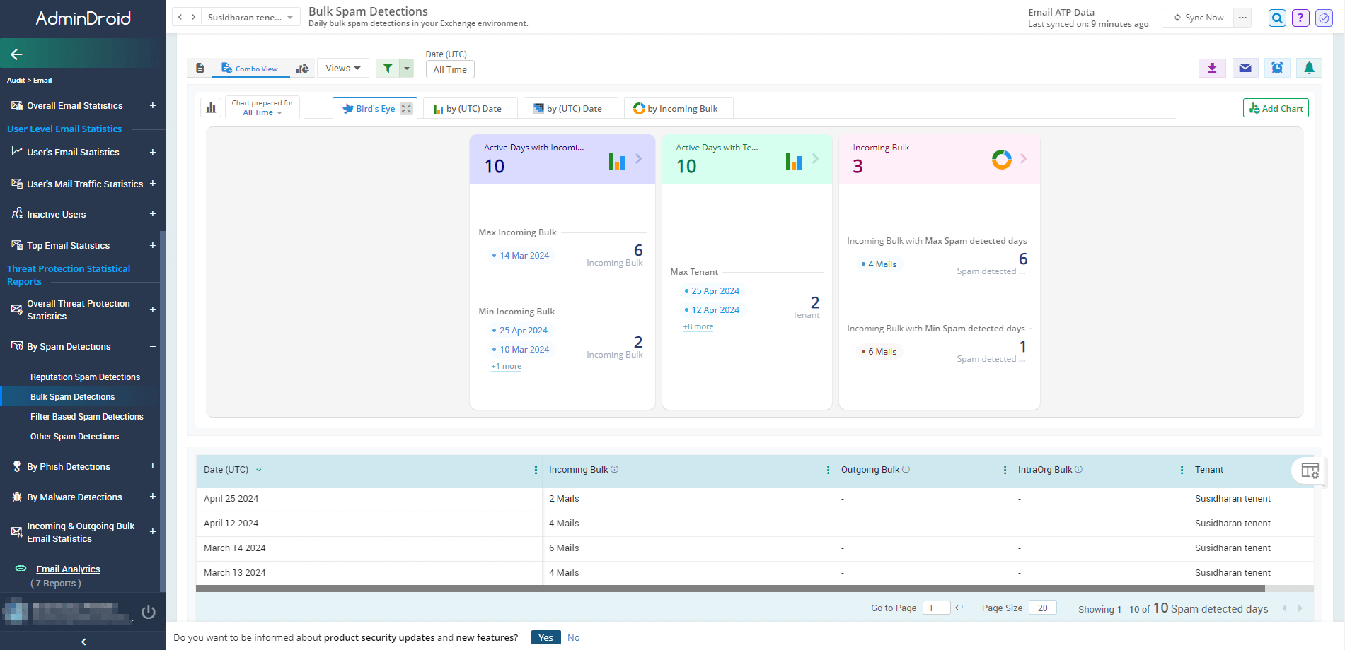1345x650 pixels.
Task: Select the 'by Incoming Bulk' chart tab
Action: click(x=677, y=108)
